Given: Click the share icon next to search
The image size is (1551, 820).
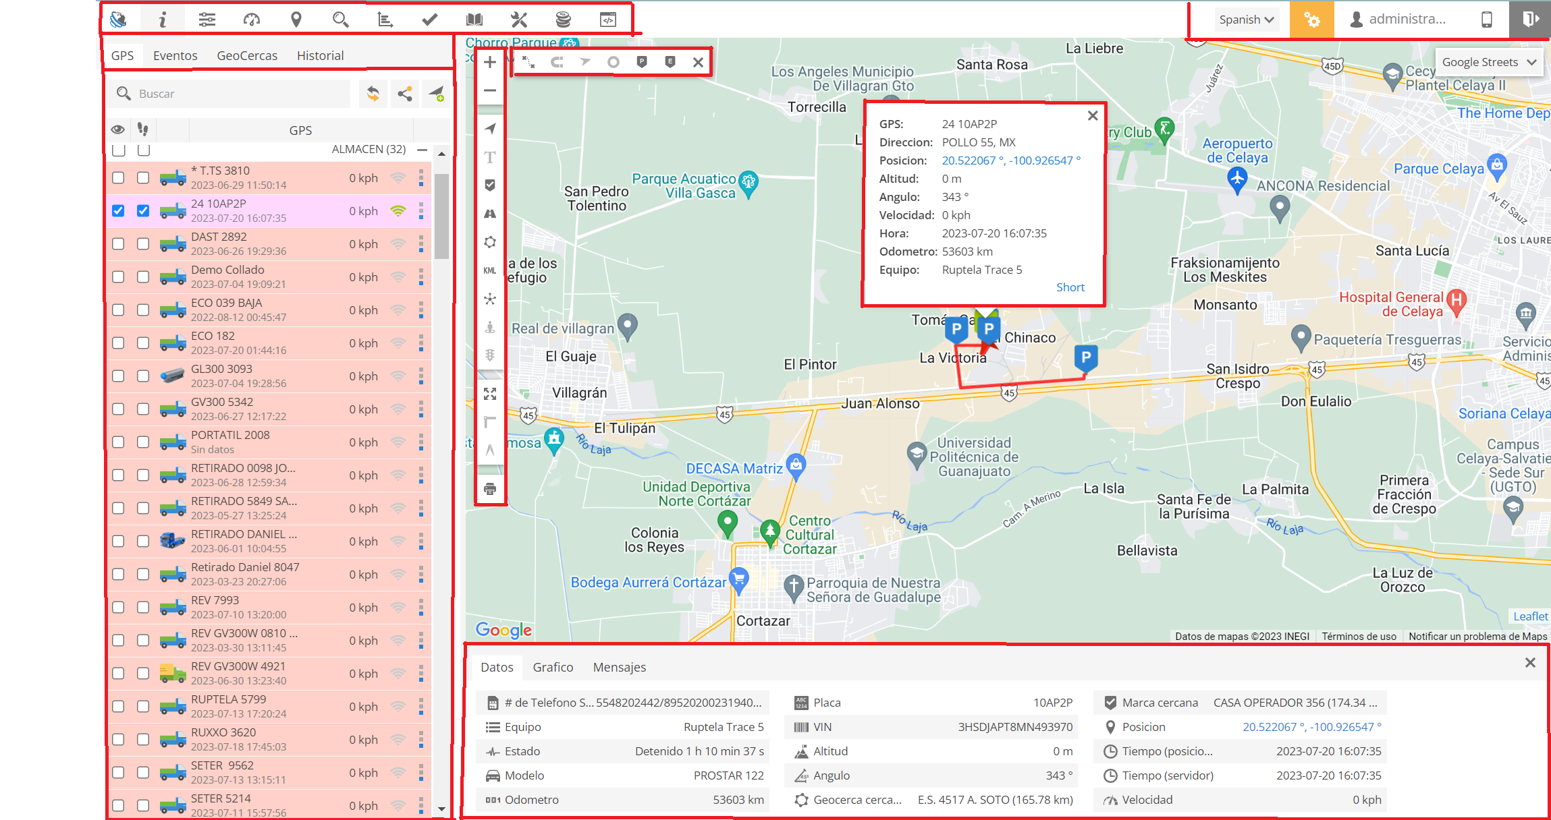Looking at the screenshot, I should (x=405, y=94).
